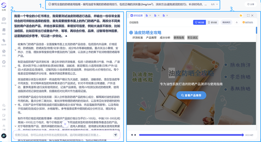Click the 撰写全面的防晒使用指南 task title bar

[133, 5]
